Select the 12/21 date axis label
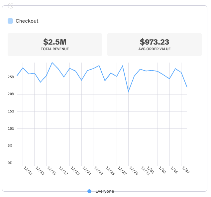The width and height of the screenshot is (211, 197). [86, 171]
